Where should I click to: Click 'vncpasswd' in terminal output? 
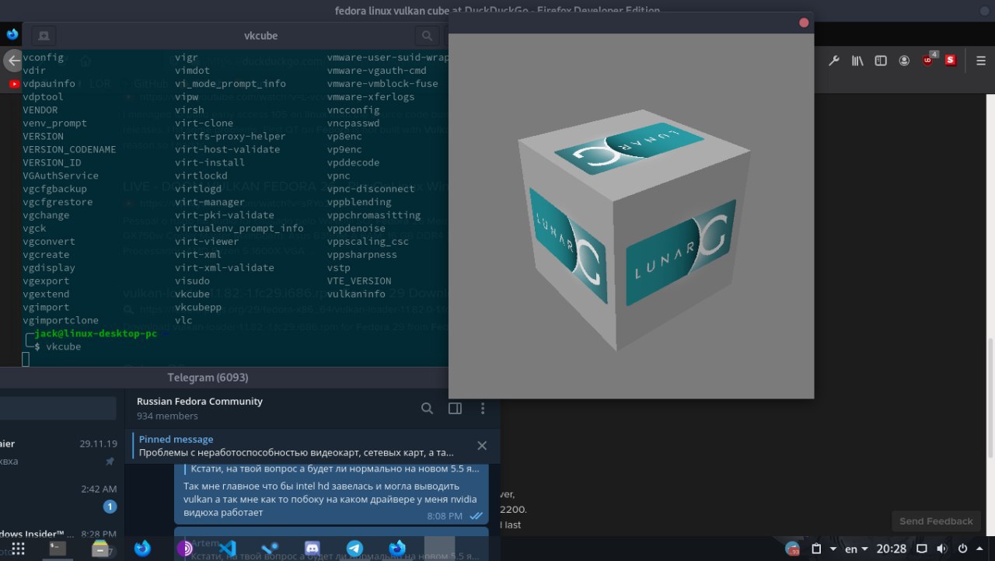[x=353, y=123]
